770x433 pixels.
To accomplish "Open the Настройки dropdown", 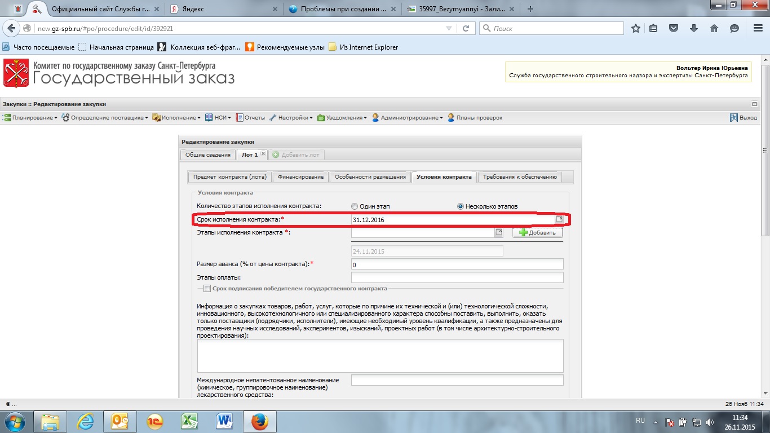I will pyautogui.click(x=291, y=118).
